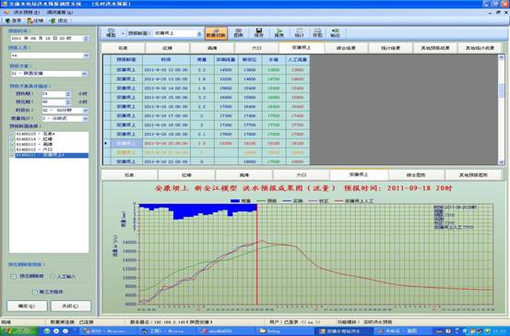
Task: Click the 预报时间 date time input field
Action: coord(50,39)
